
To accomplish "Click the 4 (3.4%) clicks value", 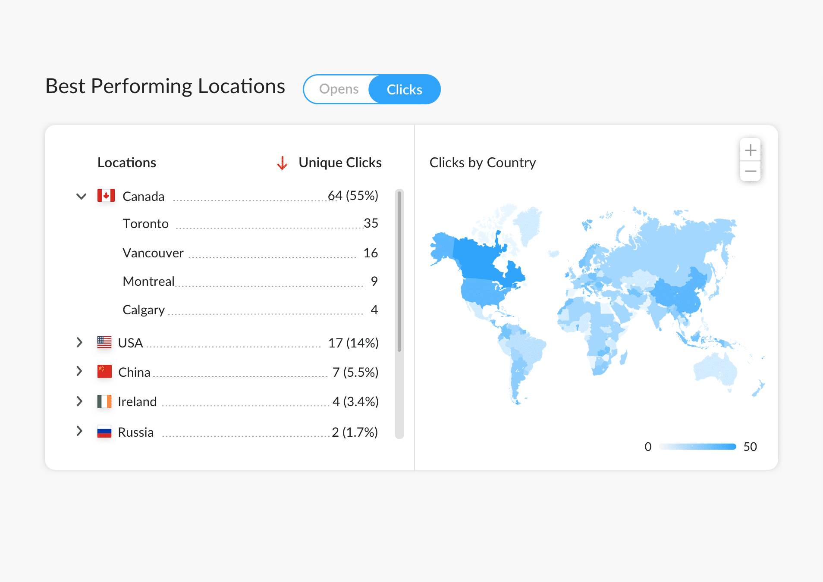I will point(355,402).
